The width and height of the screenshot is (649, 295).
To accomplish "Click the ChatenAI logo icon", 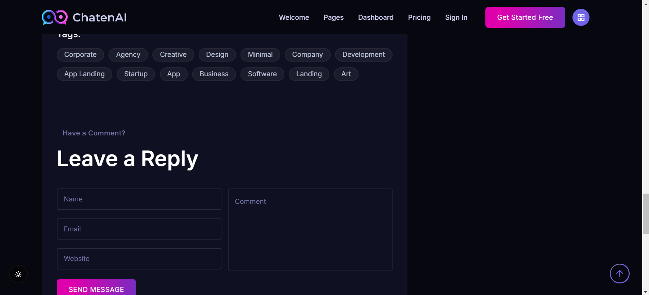I will [55, 17].
